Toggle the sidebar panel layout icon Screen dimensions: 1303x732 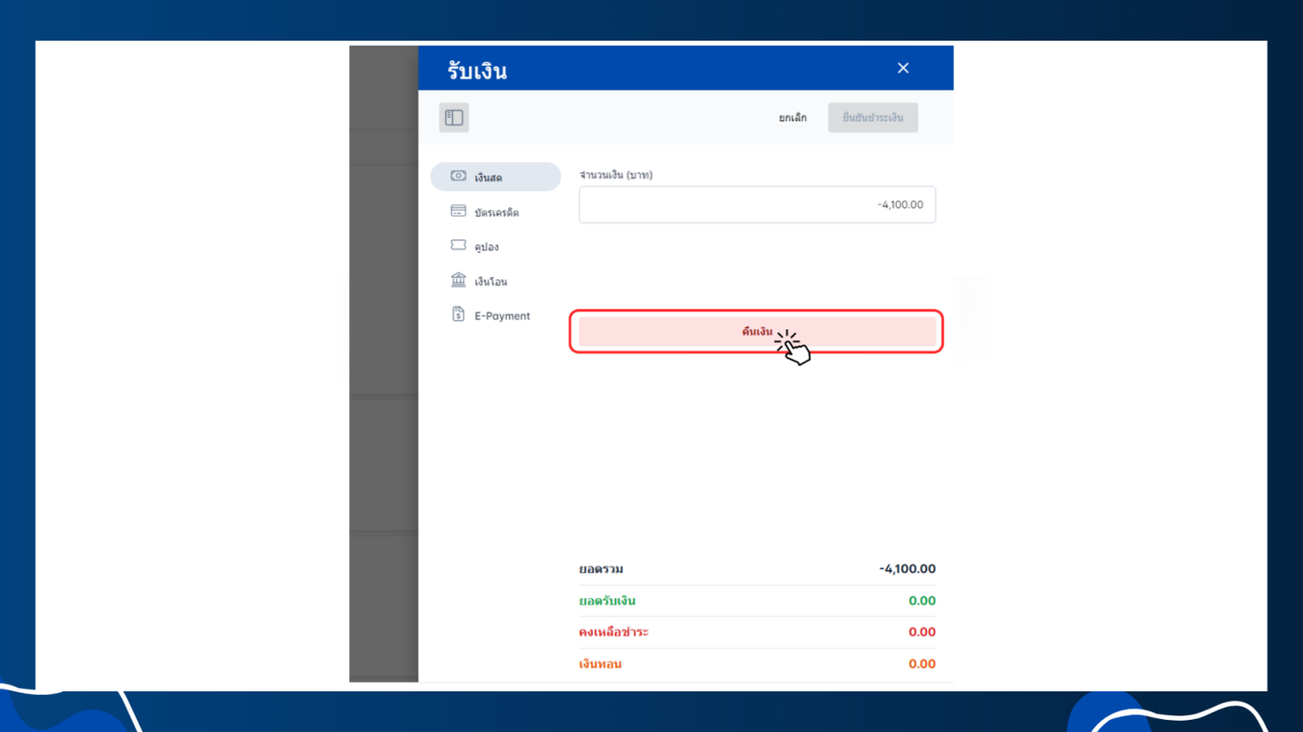click(454, 117)
